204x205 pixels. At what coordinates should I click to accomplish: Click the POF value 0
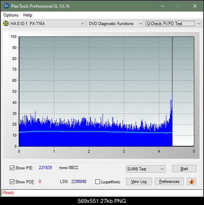tap(40, 182)
